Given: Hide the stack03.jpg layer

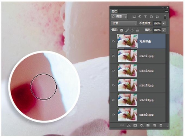Looking at the screenshot, I should (113, 85).
